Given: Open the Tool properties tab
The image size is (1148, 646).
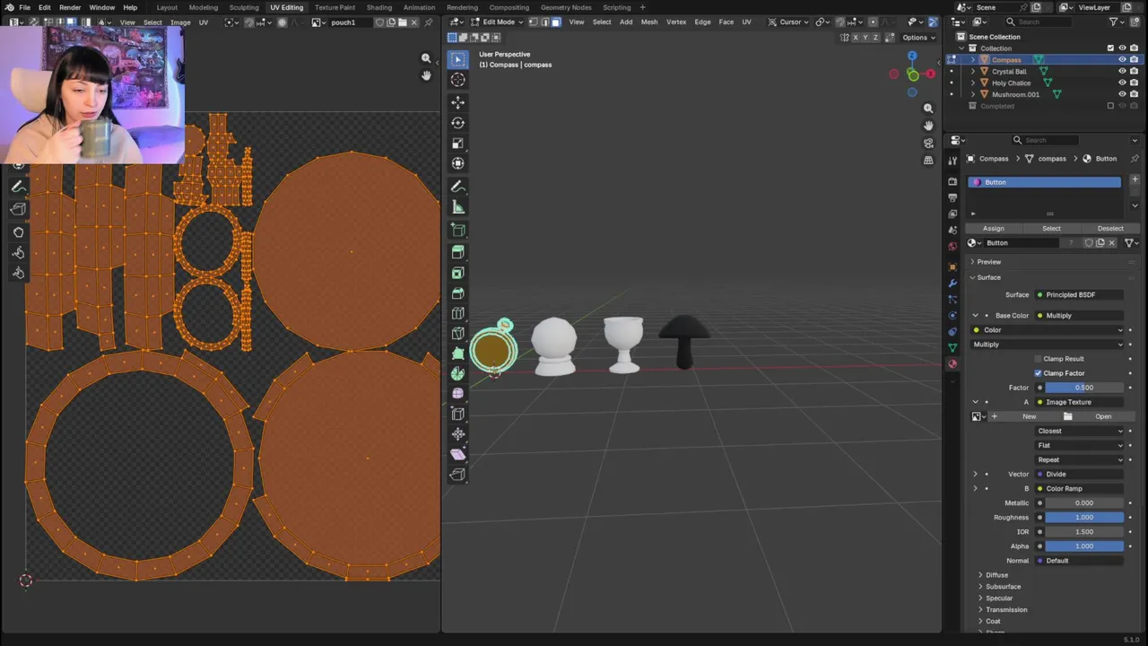Looking at the screenshot, I should (952, 161).
